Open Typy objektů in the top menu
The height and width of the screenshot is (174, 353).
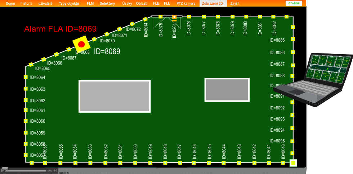[69, 3]
